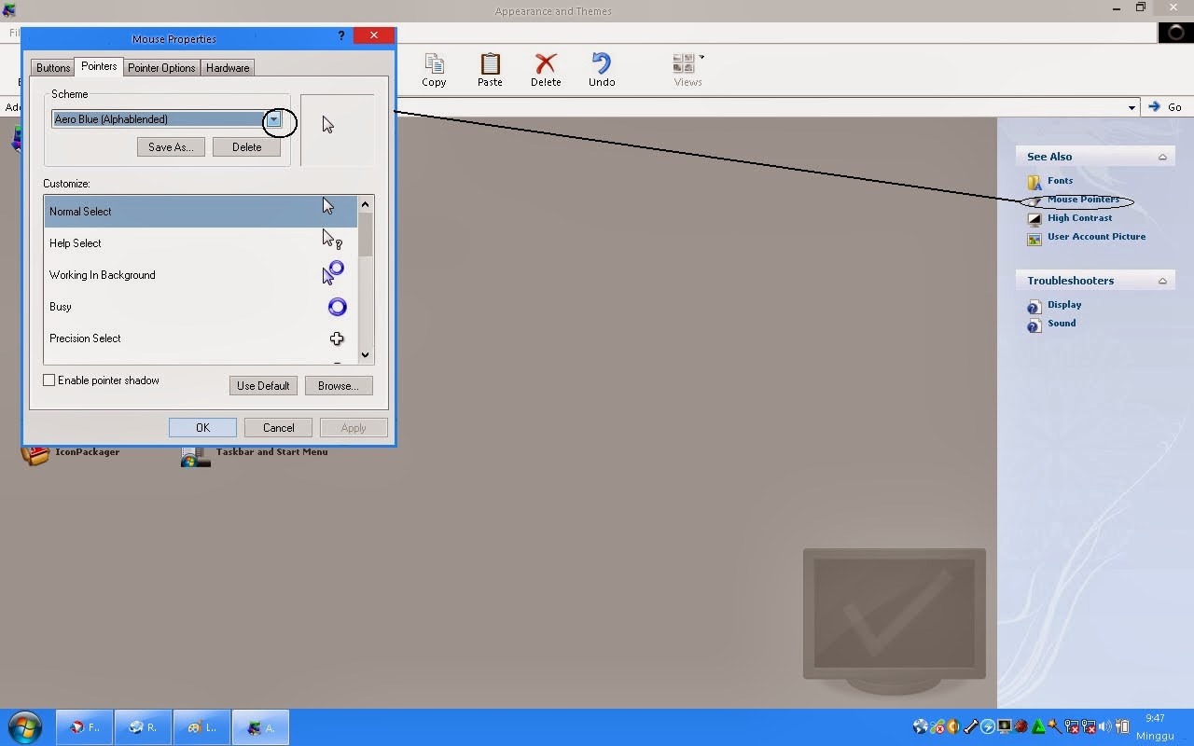
Task: Switch to the Hardware tab
Action: pos(227,67)
